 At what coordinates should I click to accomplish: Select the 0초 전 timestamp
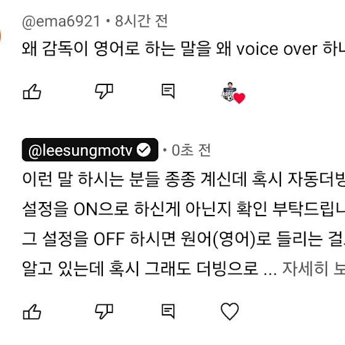pyautogui.click(x=191, y=150)
